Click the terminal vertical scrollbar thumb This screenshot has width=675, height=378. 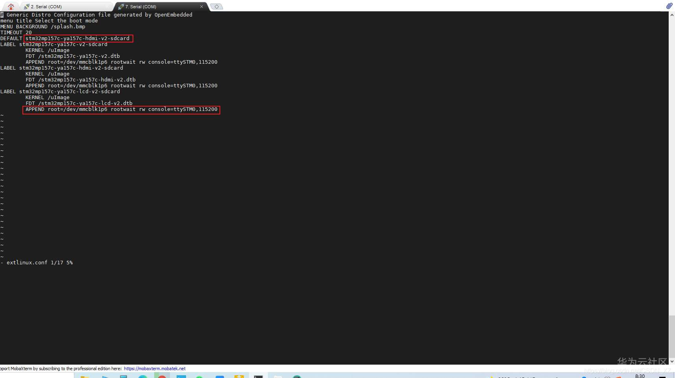tap(672, 336)
